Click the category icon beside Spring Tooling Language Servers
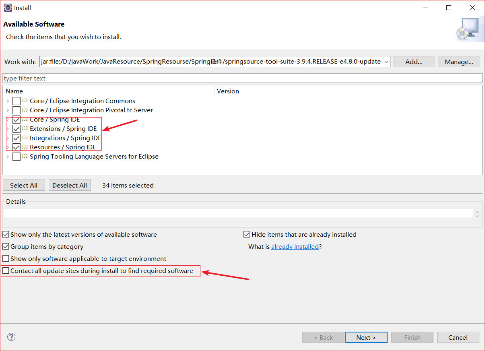Viewport: 485px width, 351px height. pos(25,156)
